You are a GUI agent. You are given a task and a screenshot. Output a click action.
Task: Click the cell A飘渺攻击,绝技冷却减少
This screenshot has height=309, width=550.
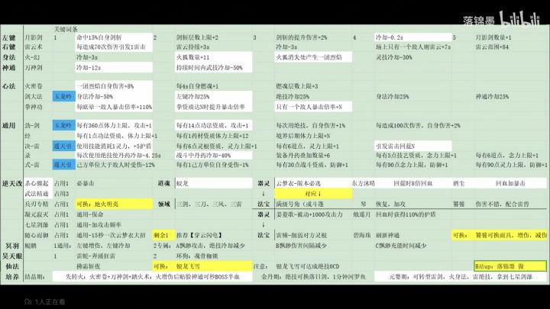click(210, 246)
